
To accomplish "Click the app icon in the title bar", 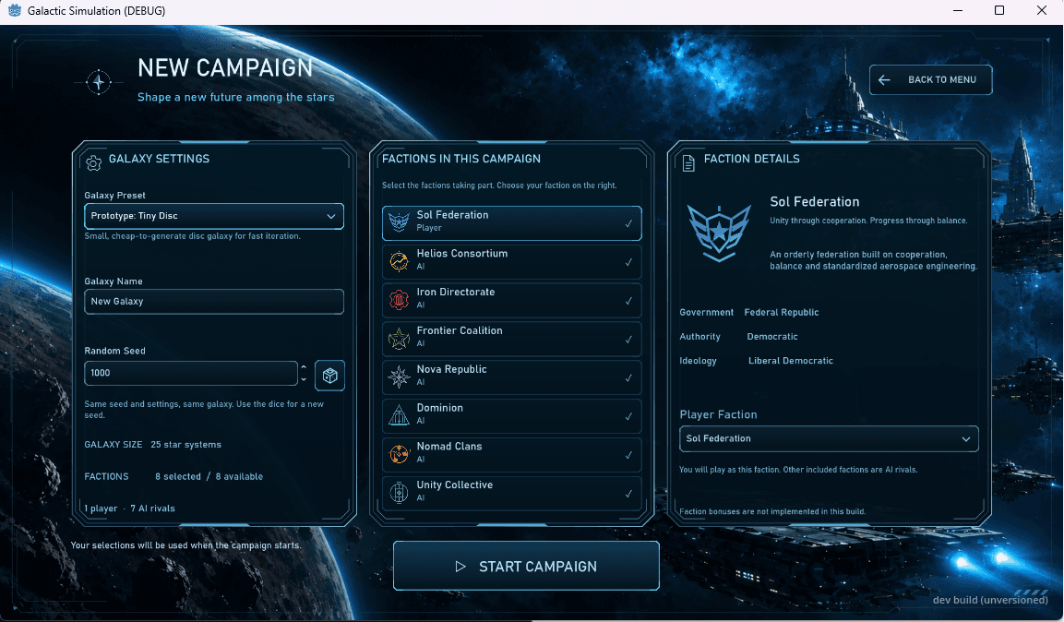I will pos(14,10).
